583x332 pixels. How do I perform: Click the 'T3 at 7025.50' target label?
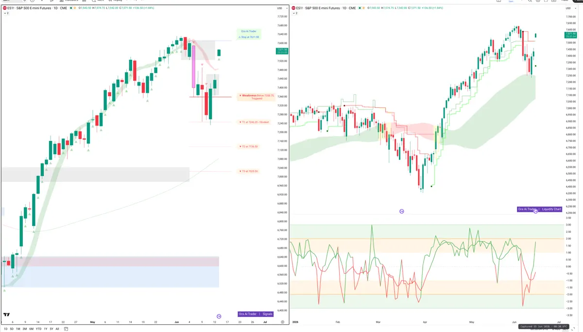249,171
